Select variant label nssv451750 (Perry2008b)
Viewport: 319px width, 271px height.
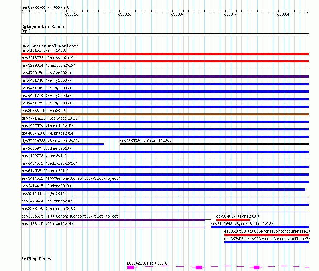[46, 95]
